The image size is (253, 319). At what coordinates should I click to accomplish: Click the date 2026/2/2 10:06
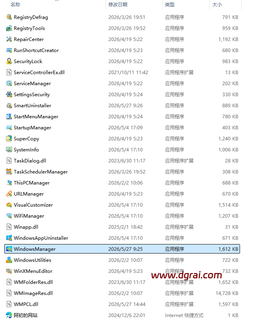(125, 183)
